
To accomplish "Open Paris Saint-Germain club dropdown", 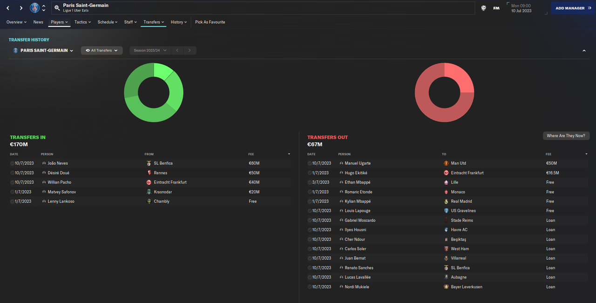I will (x=43, y=50).
